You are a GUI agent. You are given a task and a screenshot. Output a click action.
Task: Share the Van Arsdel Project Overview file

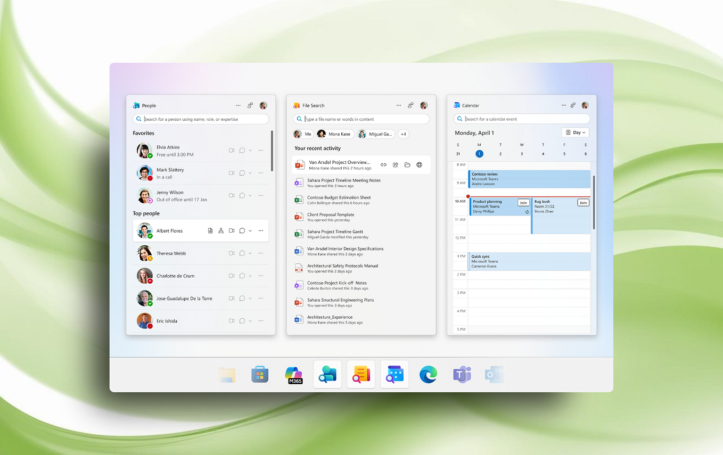396,165
